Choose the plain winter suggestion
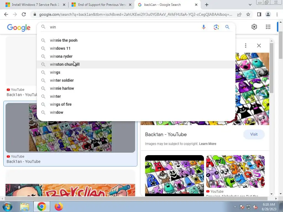 (136, 96)
